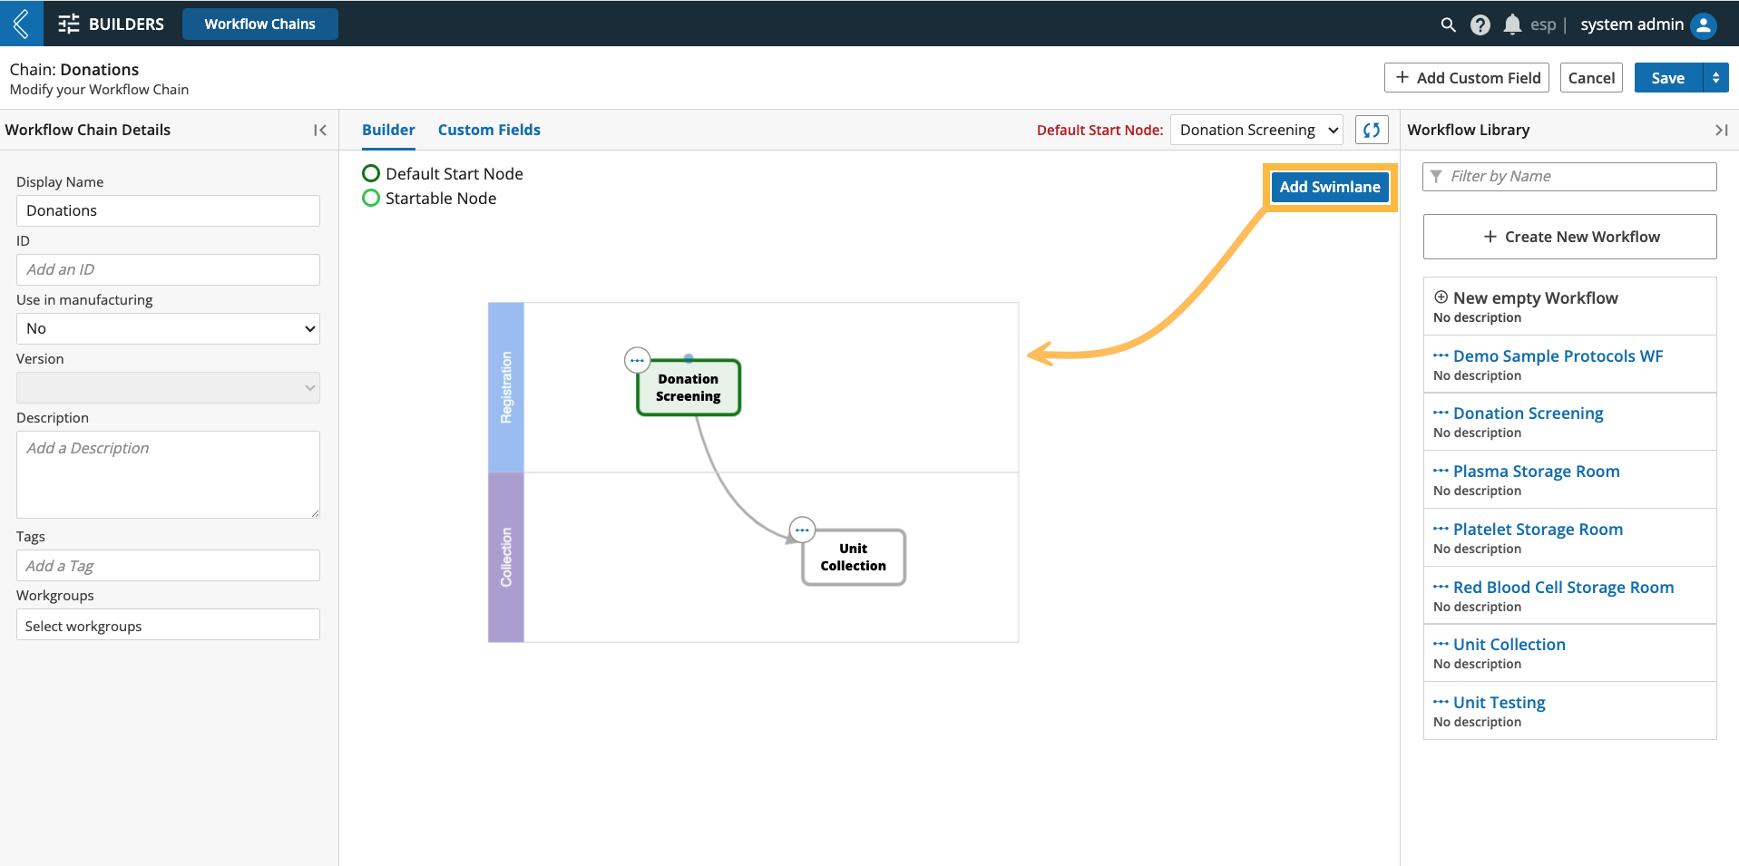
Task: Select the Donation Screening node
Action: [689, 388]
